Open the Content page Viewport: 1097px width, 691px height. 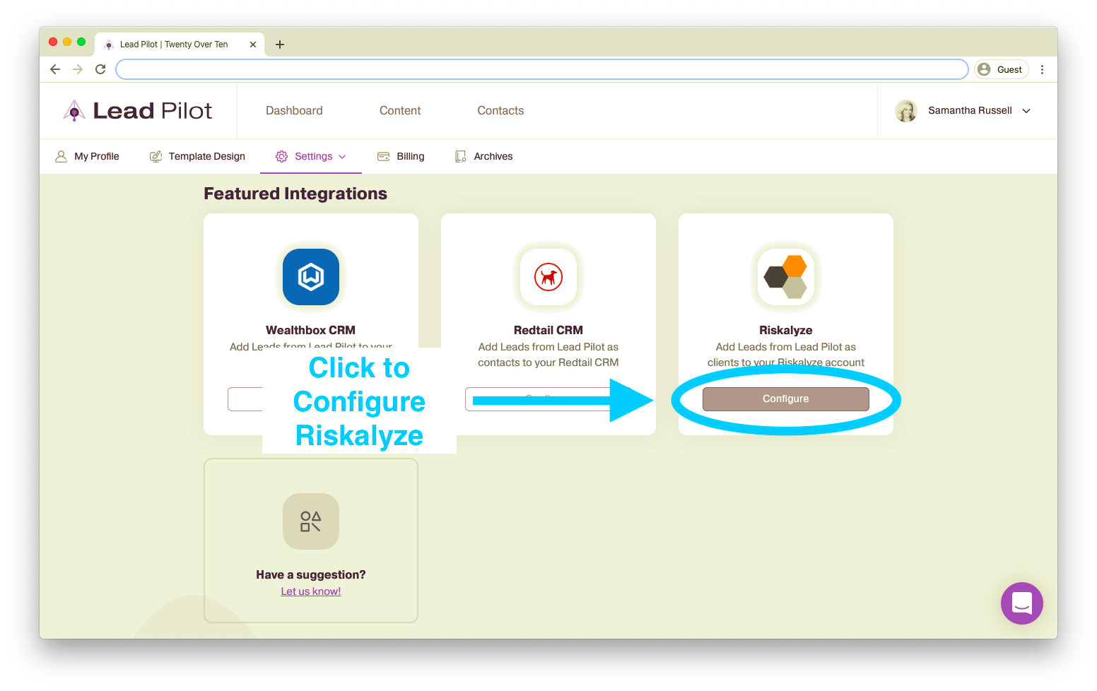(400, 111)
